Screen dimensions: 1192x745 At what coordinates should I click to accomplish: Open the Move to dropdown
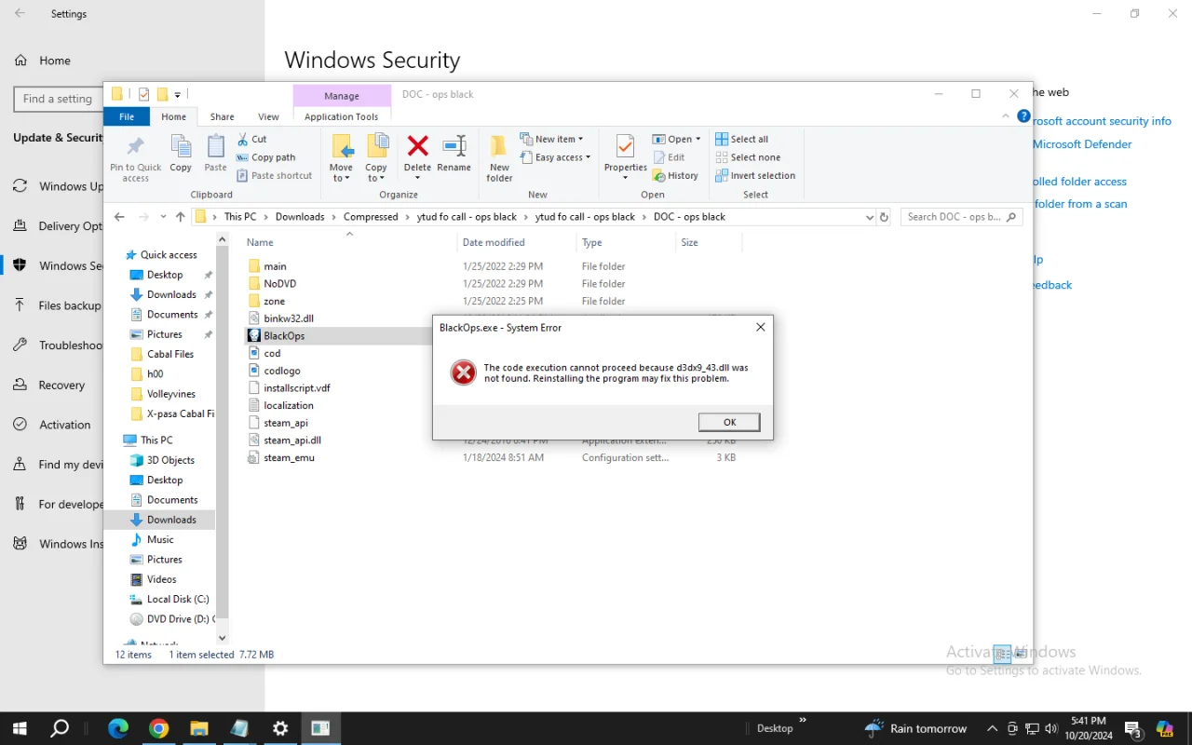coord(341,158)
